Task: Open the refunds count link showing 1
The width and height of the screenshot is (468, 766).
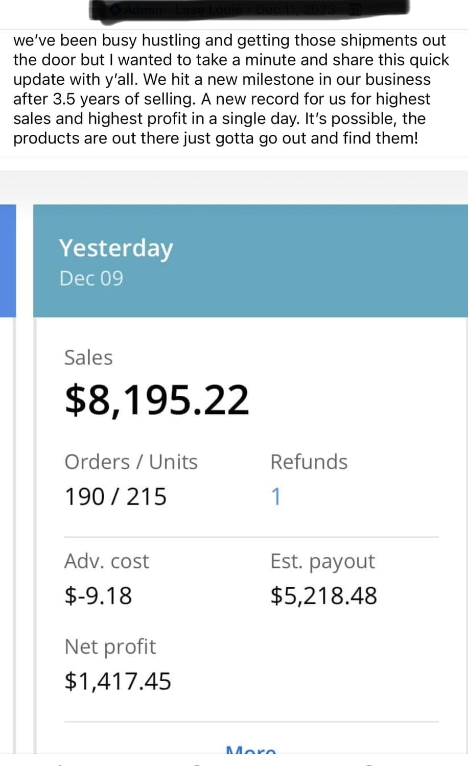Action: point(275,496)
